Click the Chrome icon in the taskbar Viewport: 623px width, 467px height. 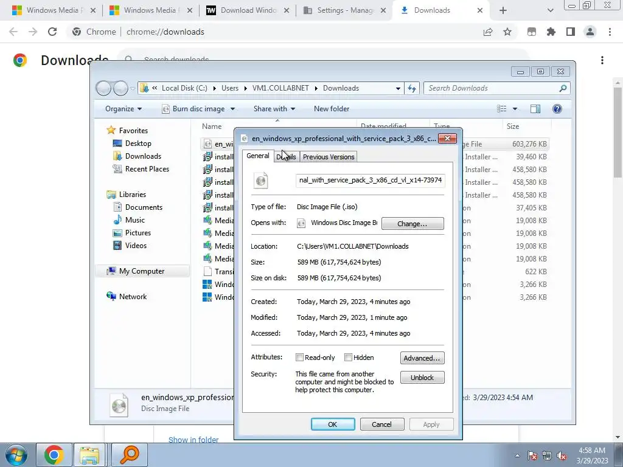pyautogui.click(x=54, y=455)
